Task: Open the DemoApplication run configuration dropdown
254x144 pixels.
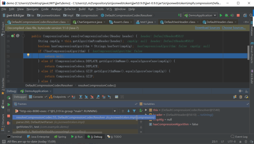Action: pyautogui.click(x=200, y=15)
